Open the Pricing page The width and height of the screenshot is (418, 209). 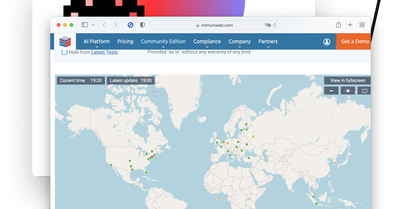125,41
